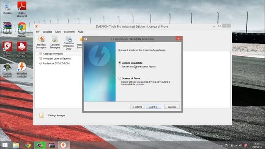Open the G Data TotalProtection desktop shortcut
Image resolution: width=265 pixels, height=149 pixels.
(7, 49)
